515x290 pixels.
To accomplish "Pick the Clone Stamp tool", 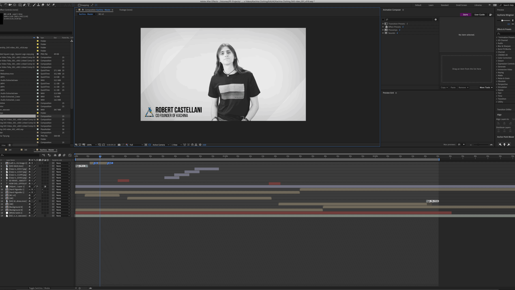I will (x=38, y=5).
